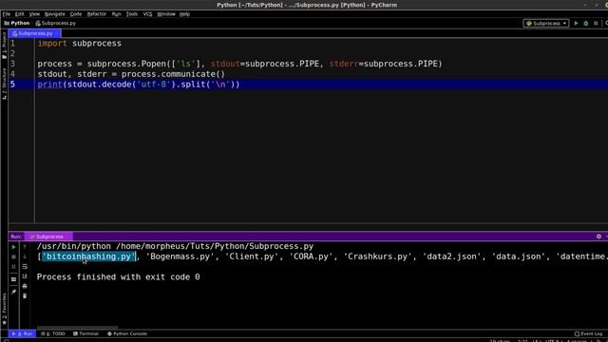Click the print icon in Run console
The height and width of the screenshot is (342, 608).
click(25, 286)
